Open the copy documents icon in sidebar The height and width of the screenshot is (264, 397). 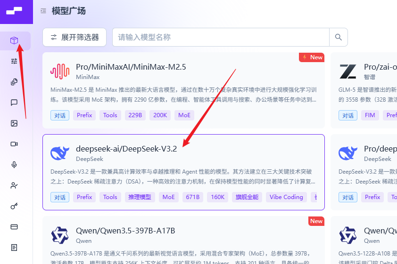14,82
